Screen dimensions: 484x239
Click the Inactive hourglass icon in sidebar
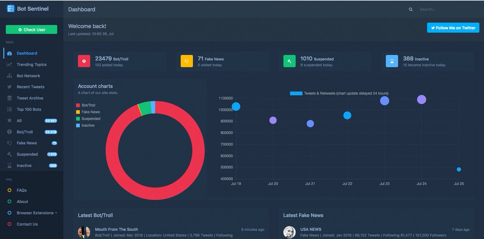[9, 166]
